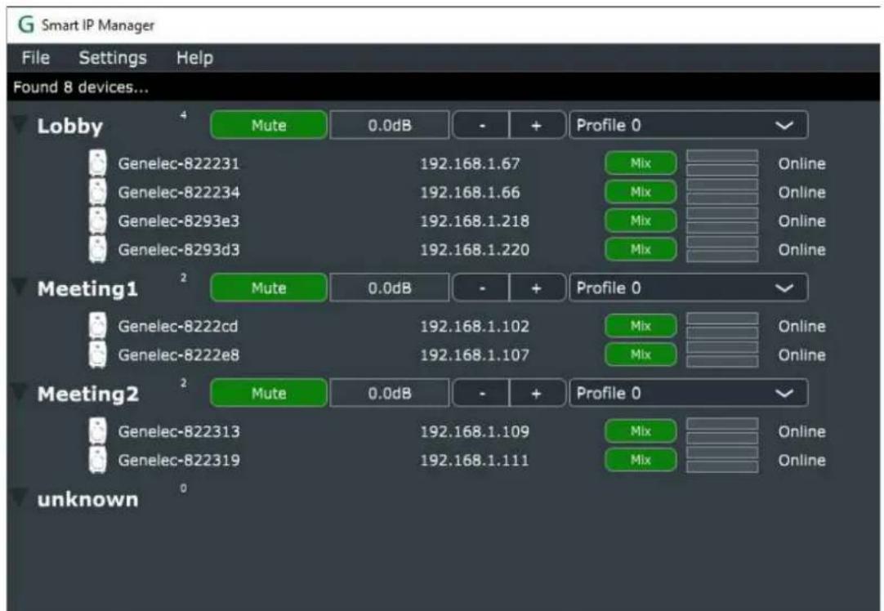Click the Meeting2 0.0dB level field
This screenshot has height=611, width=884.
[x=390, y=393]
